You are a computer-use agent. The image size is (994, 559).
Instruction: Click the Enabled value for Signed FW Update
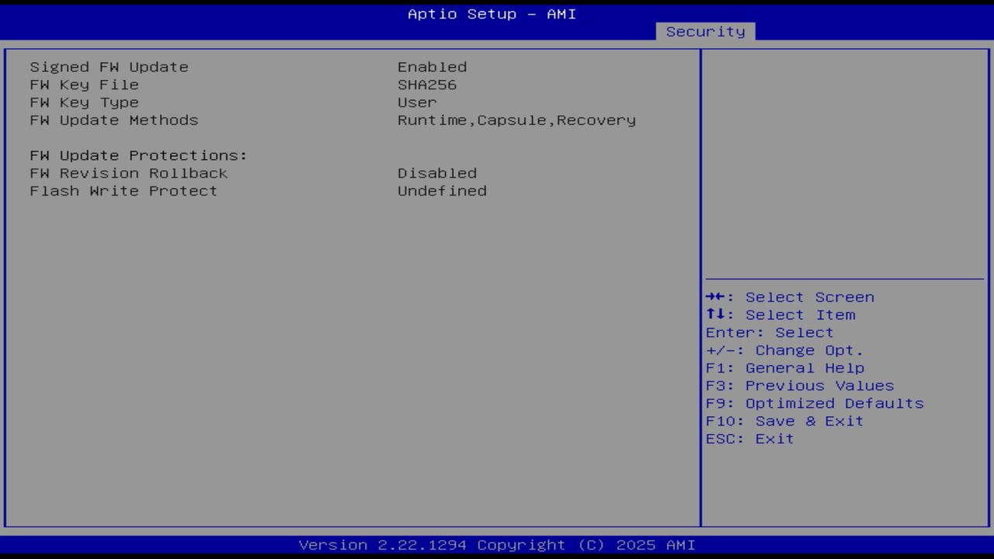tap(432, 67)
